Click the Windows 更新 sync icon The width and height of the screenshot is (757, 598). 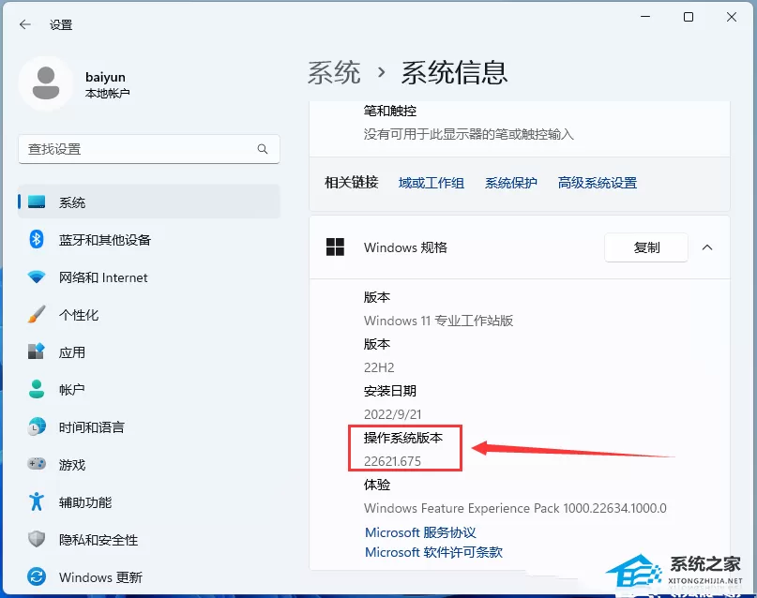(x=37, y=576)
